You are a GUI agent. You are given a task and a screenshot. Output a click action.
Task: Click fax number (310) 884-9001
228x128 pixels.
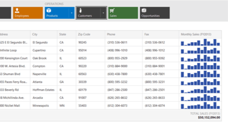155,66
